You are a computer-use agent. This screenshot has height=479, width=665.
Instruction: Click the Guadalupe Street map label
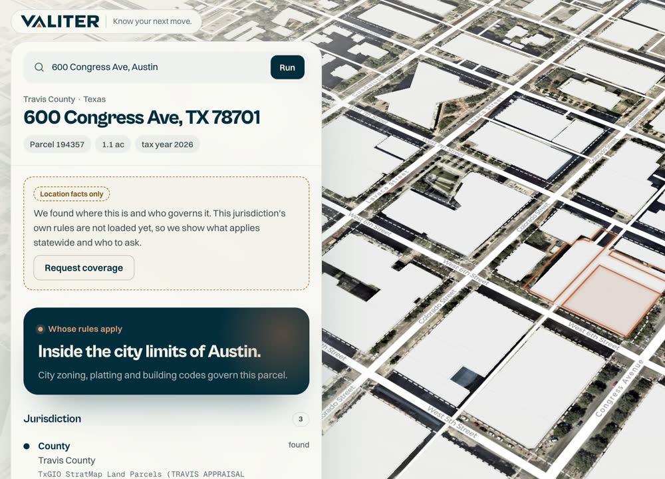(376, 79)
